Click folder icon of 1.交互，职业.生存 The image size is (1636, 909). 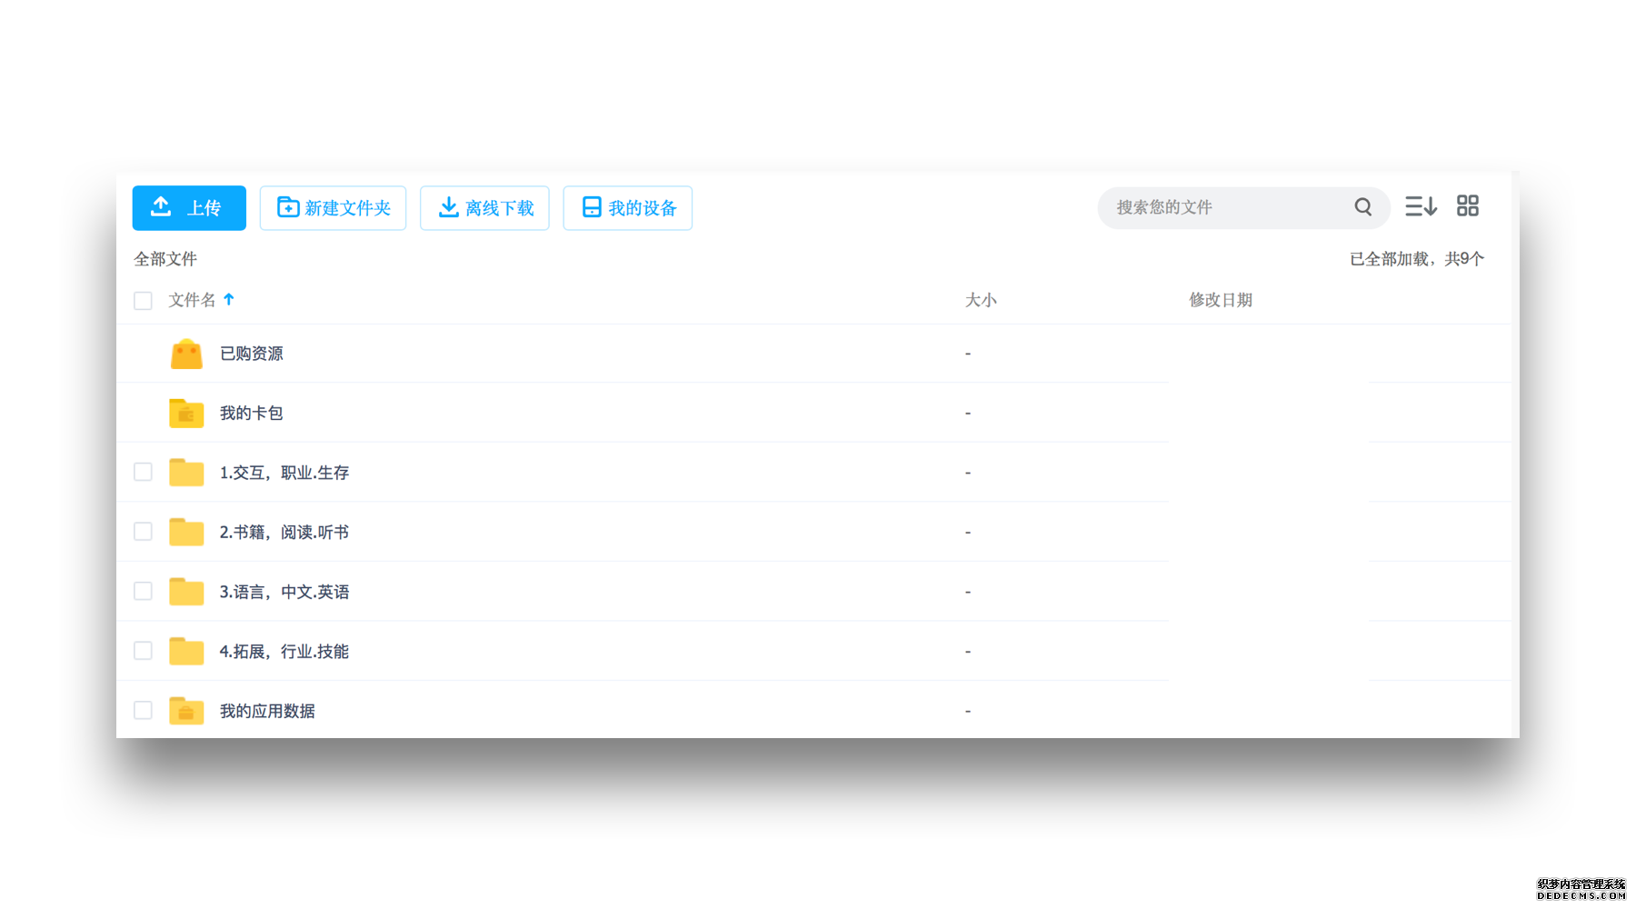pos(186,473)
